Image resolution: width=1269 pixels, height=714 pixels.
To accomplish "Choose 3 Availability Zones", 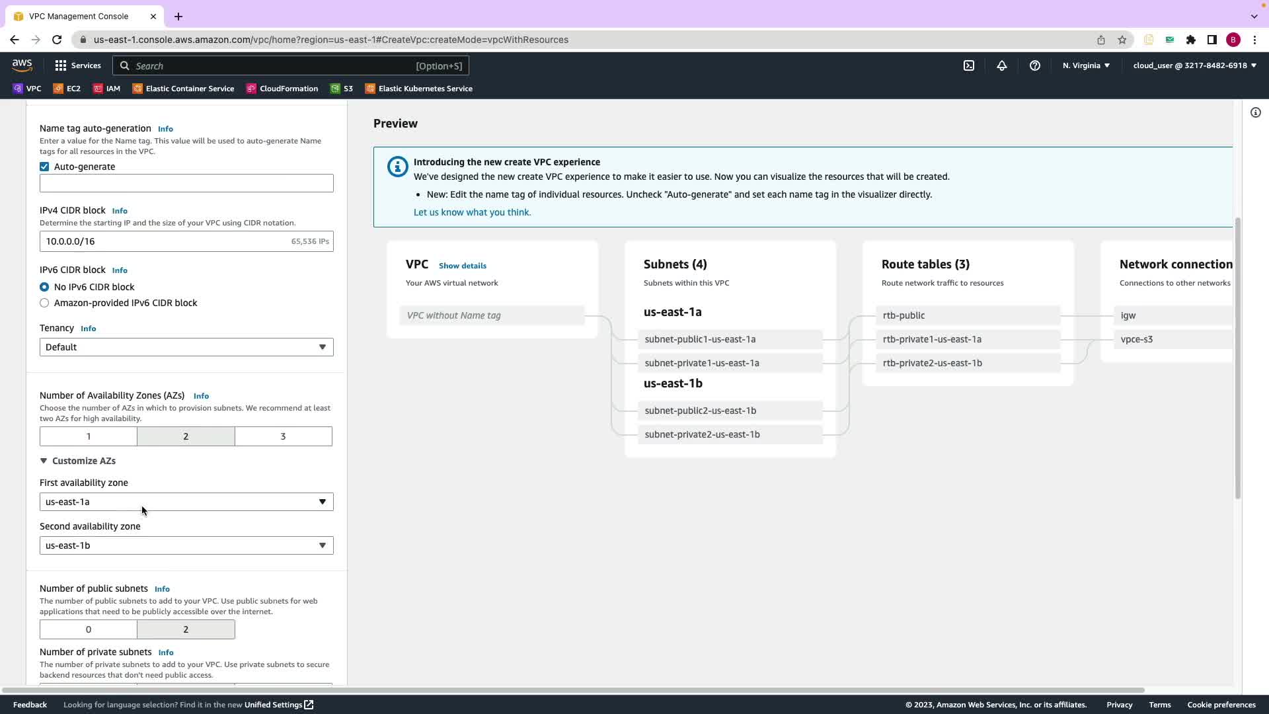I will point(283,436).
